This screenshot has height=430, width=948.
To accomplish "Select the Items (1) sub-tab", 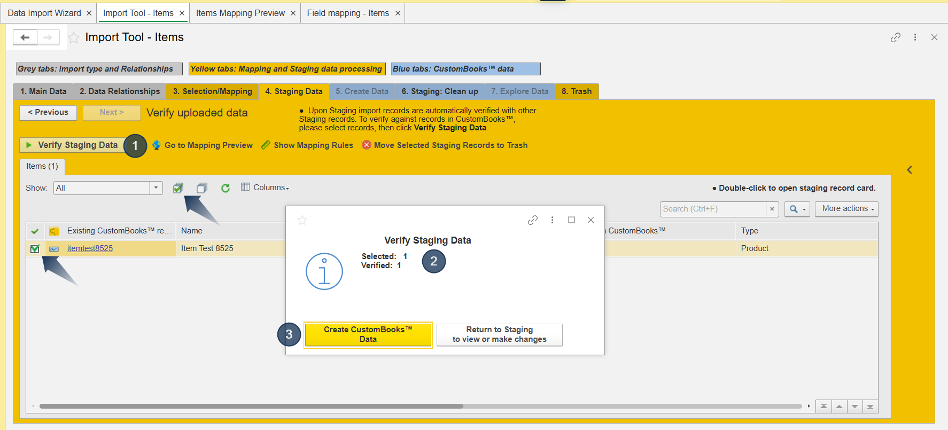I will pyautogui.click(x=42, y=167).
